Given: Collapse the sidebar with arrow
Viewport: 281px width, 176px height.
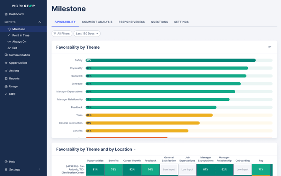Looking at the screenshot, I should click(x=40, y=170).
